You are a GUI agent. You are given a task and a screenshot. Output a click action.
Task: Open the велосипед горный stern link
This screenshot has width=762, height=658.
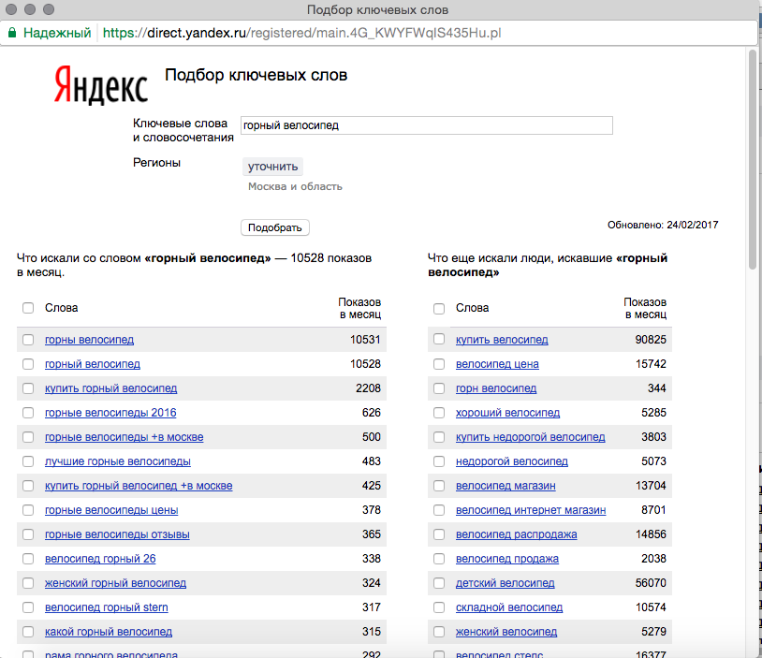point(107,607)
